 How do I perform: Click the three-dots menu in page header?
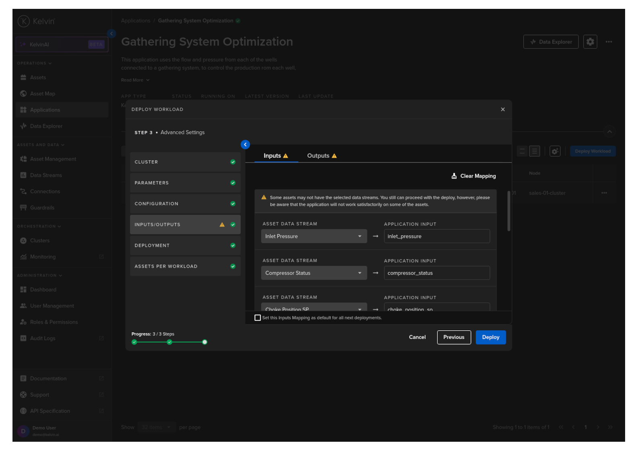pyautogui.click(x=609, y=42)
